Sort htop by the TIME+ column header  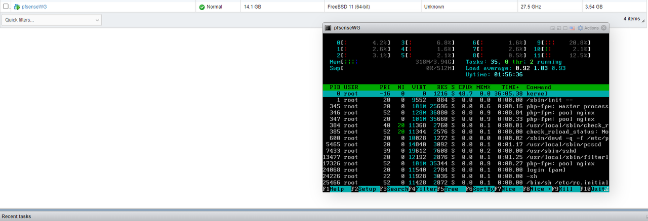coord(510,87)
